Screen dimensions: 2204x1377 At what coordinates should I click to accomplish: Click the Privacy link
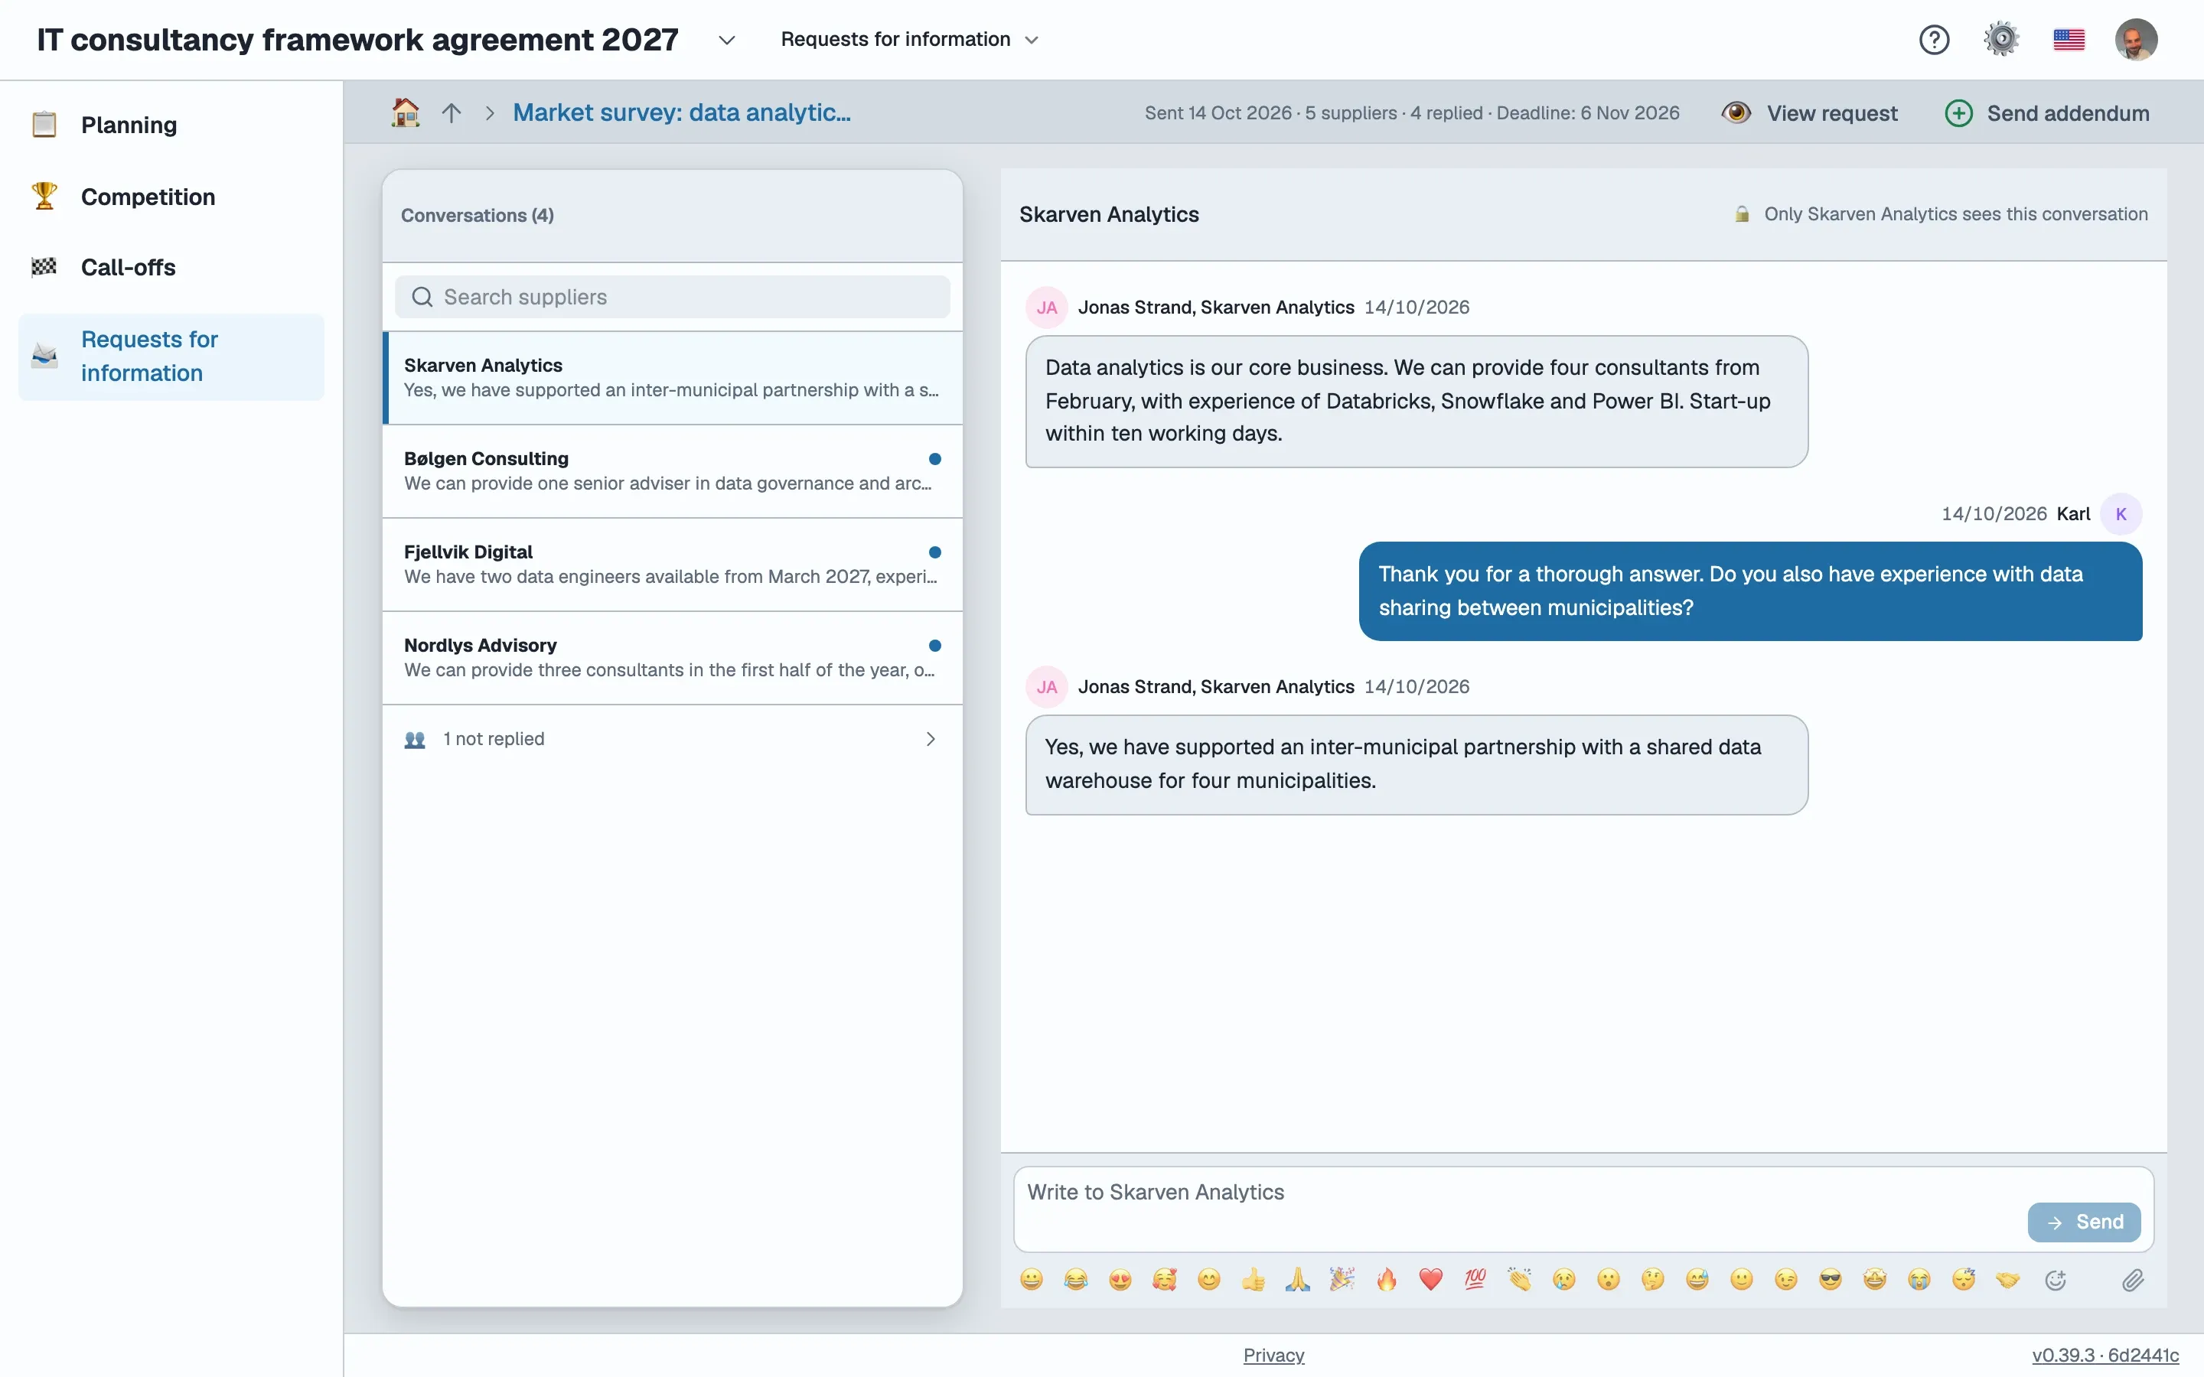click(1273, 1354)
